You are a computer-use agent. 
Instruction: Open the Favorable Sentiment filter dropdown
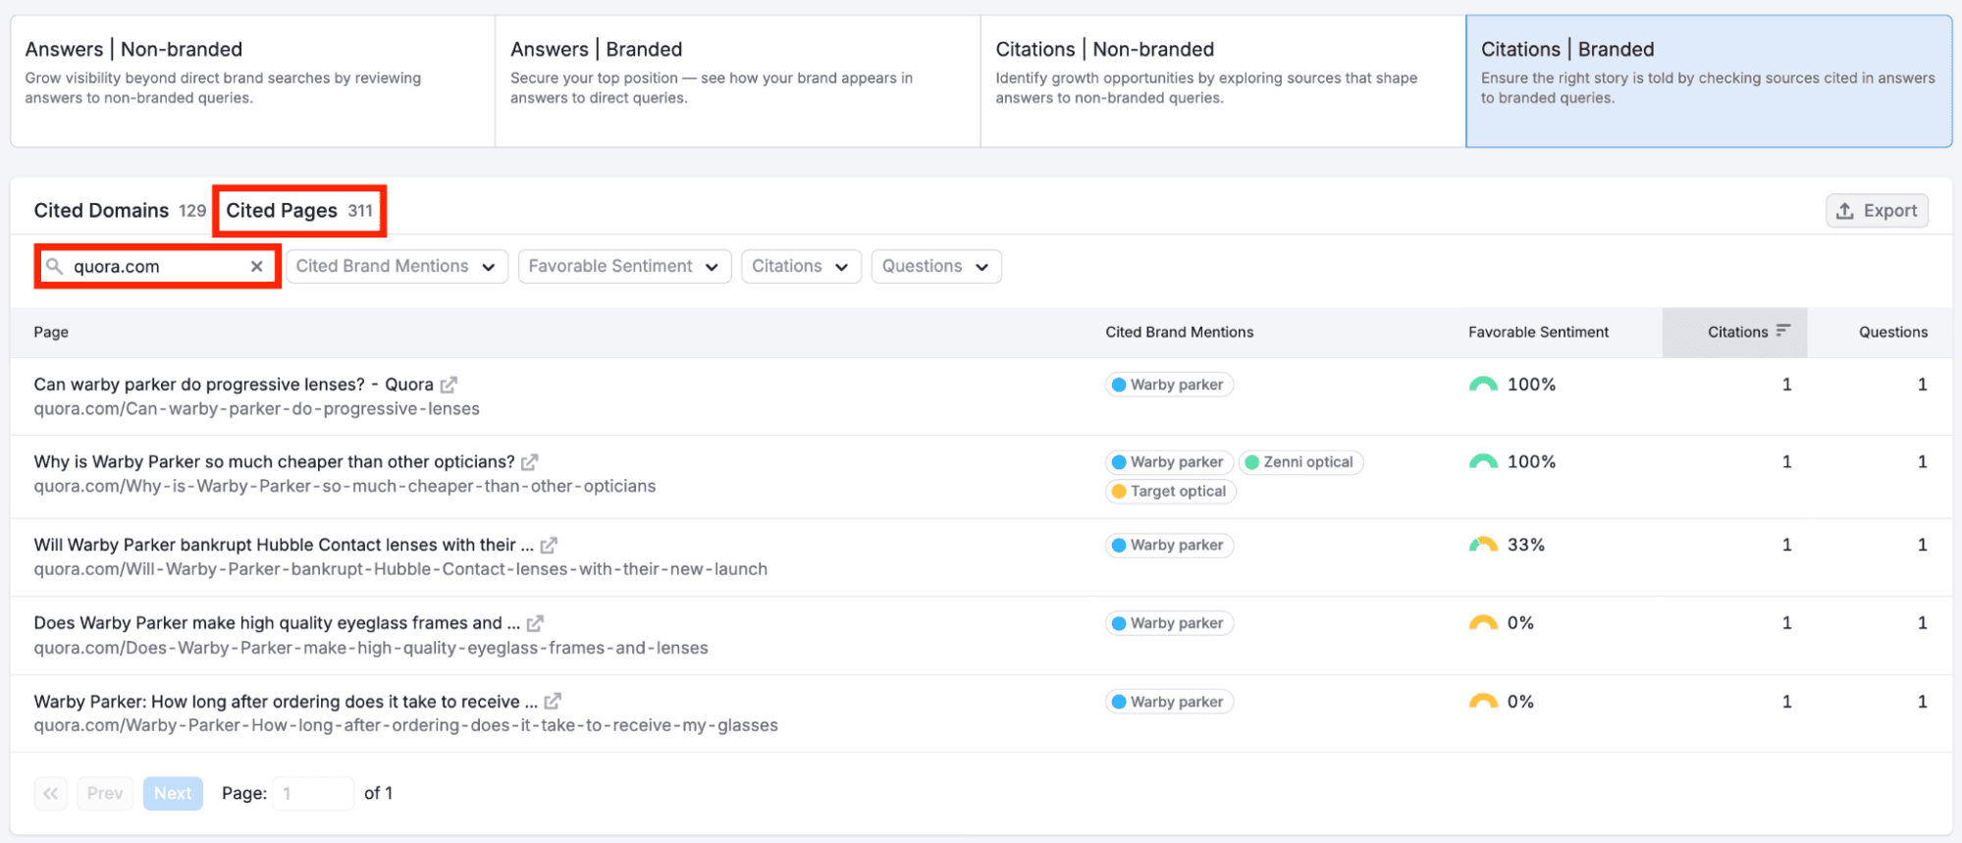[623, 267]
